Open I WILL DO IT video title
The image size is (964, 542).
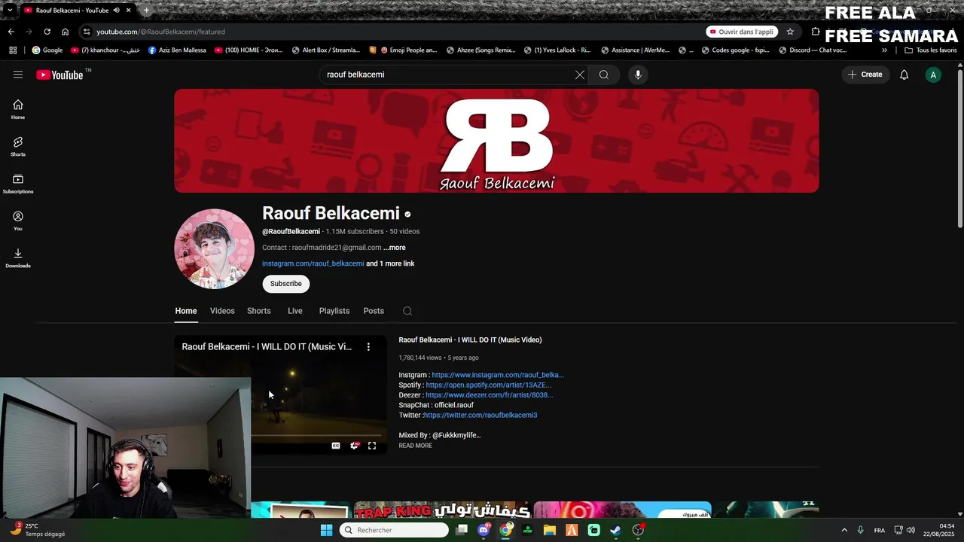(470, 340)
